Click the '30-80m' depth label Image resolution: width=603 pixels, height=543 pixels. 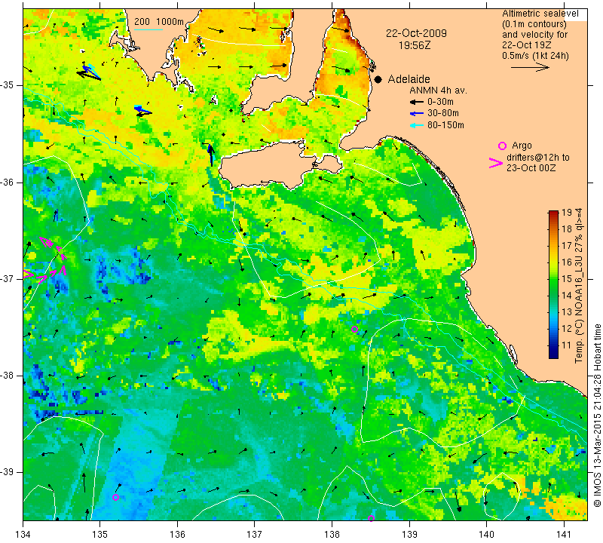[442, 113]
